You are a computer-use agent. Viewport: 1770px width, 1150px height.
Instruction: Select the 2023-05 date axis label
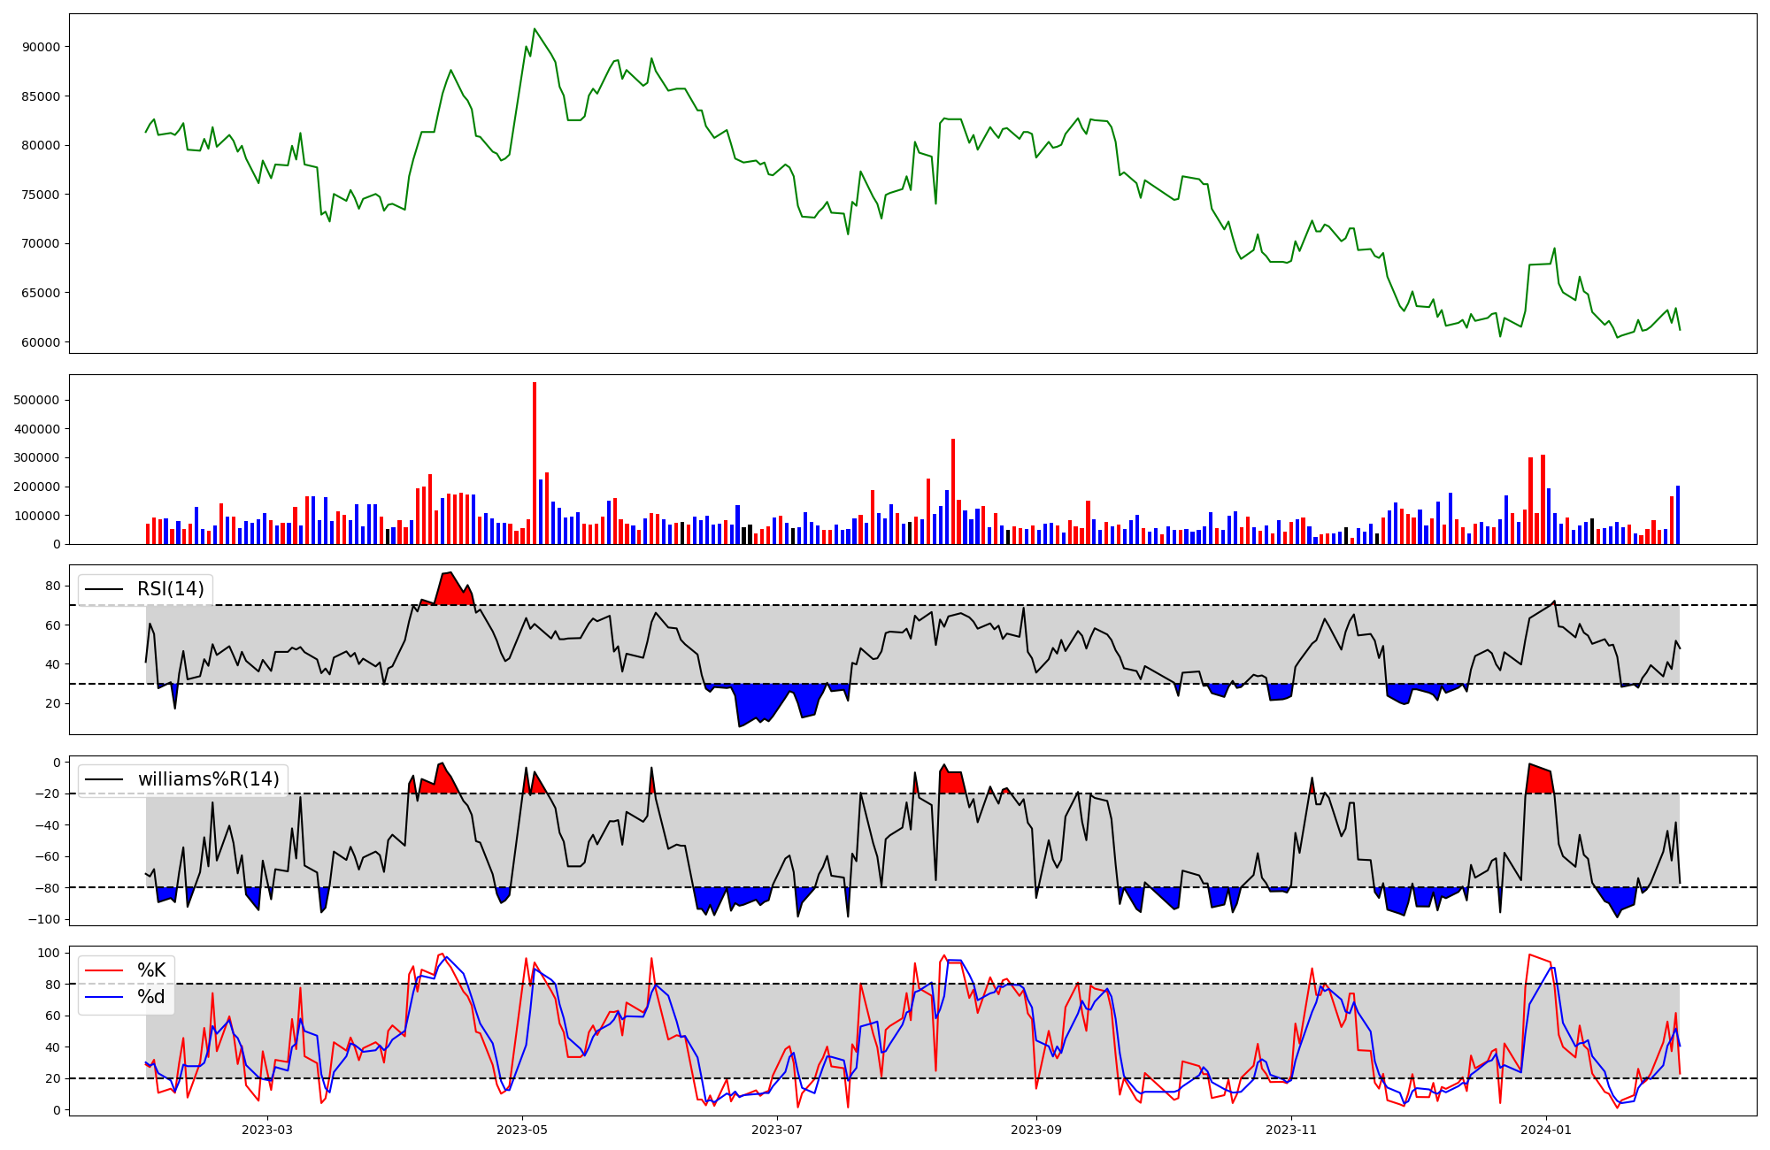tap(522, 1130)
